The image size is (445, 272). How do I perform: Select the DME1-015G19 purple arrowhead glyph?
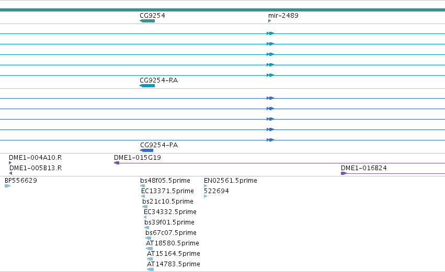click(x=117, y=163)
